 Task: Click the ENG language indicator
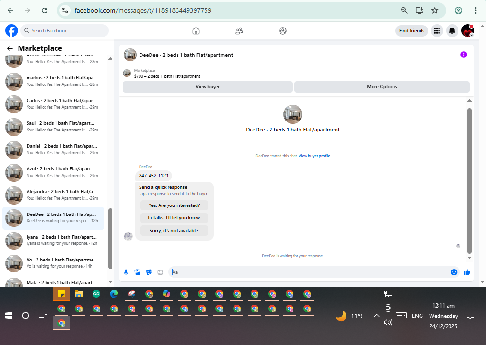point(417,316)
